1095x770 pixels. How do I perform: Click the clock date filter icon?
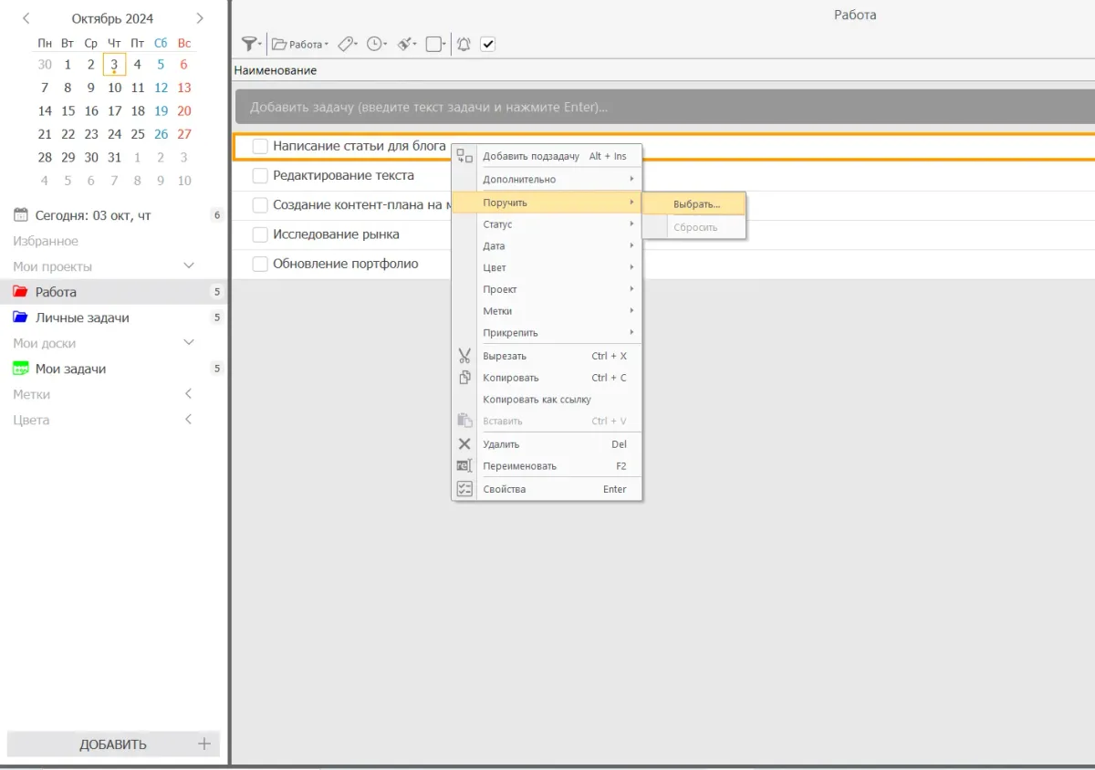click(374, 44)
